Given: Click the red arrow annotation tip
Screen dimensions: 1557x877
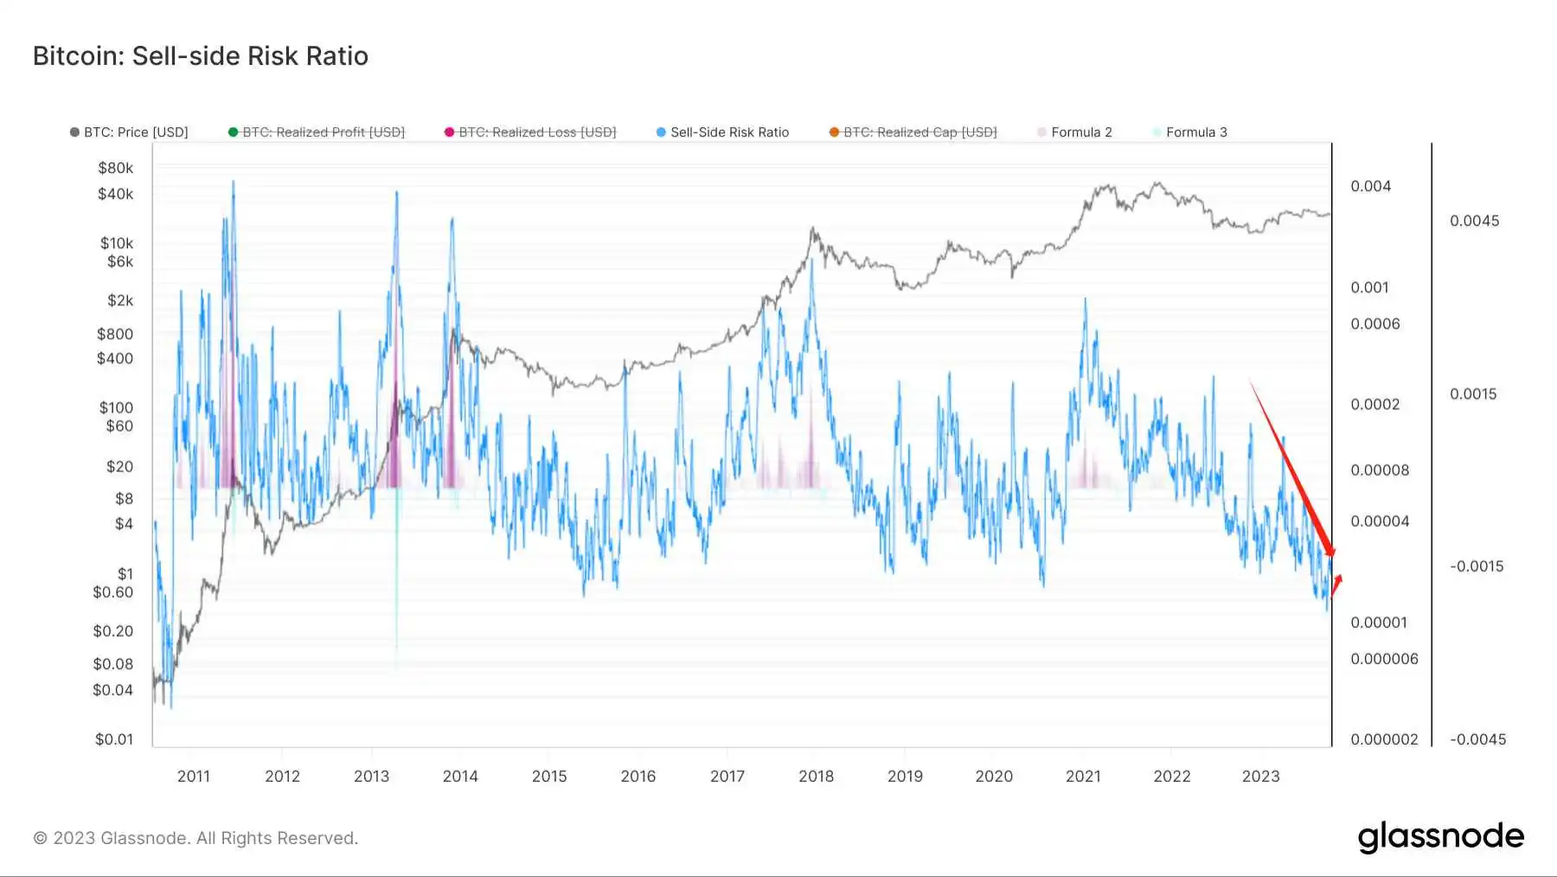Looking at the screenshot, I should pyautogui.click(x=1332, y=555).
